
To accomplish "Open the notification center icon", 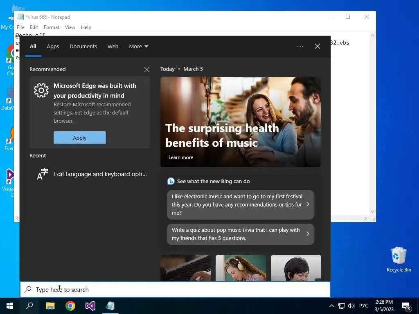I will 406,306.
